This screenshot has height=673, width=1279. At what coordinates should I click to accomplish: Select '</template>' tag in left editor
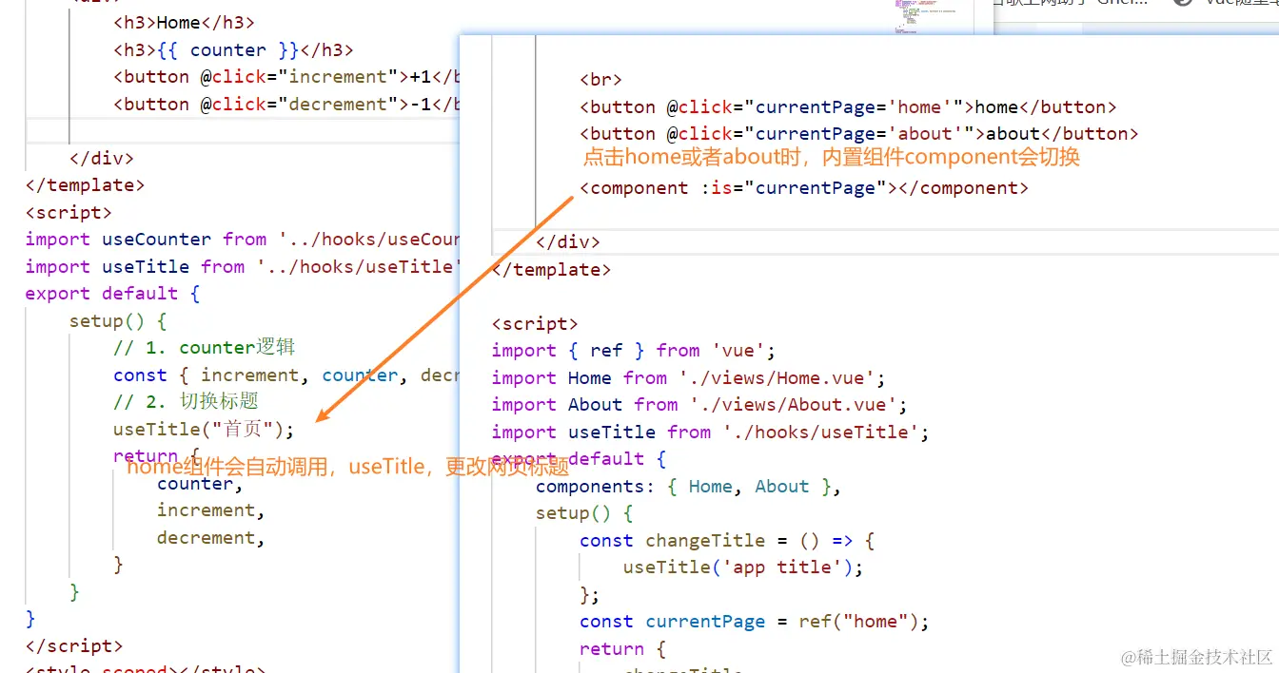85,184
